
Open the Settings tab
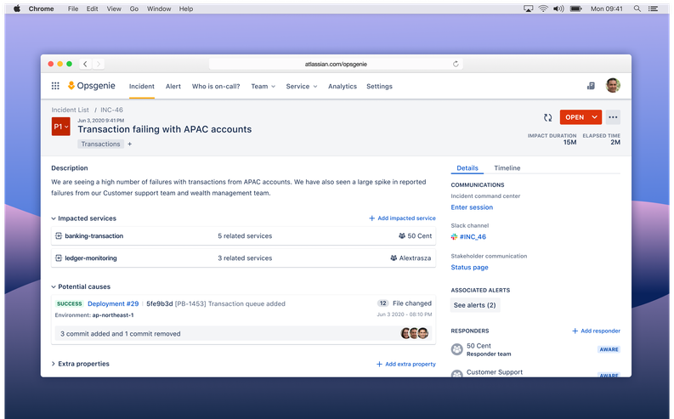(380, 87)
